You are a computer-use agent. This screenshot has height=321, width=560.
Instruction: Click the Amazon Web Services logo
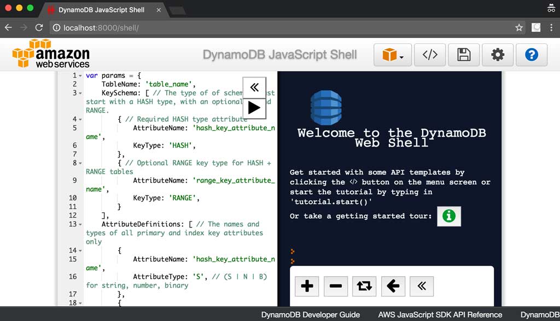pos(51,54)
